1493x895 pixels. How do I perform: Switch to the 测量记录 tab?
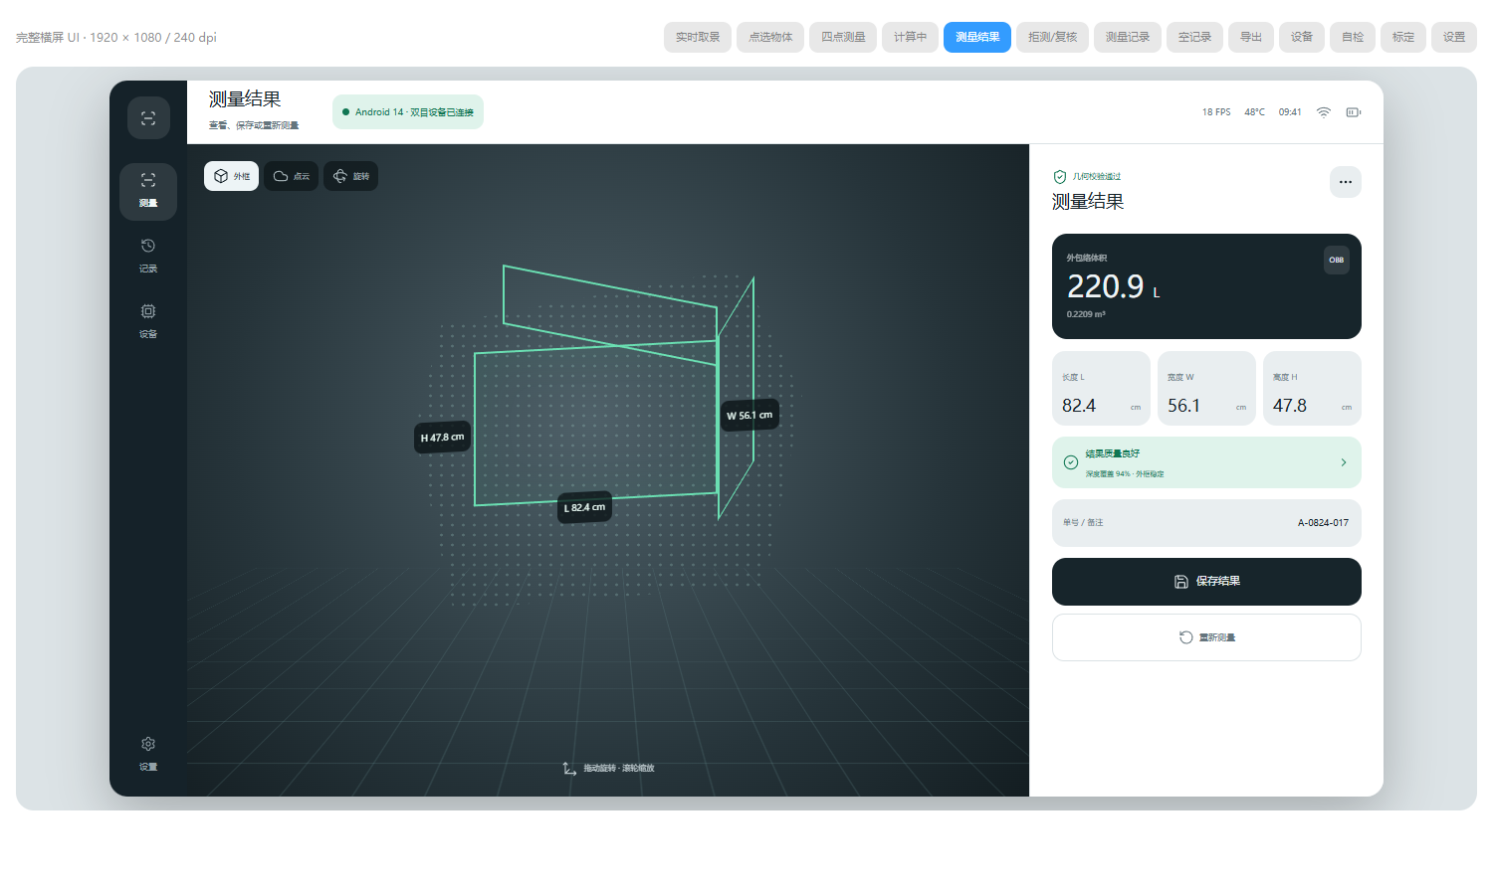pyautogui.click(x=1128, y=37)
